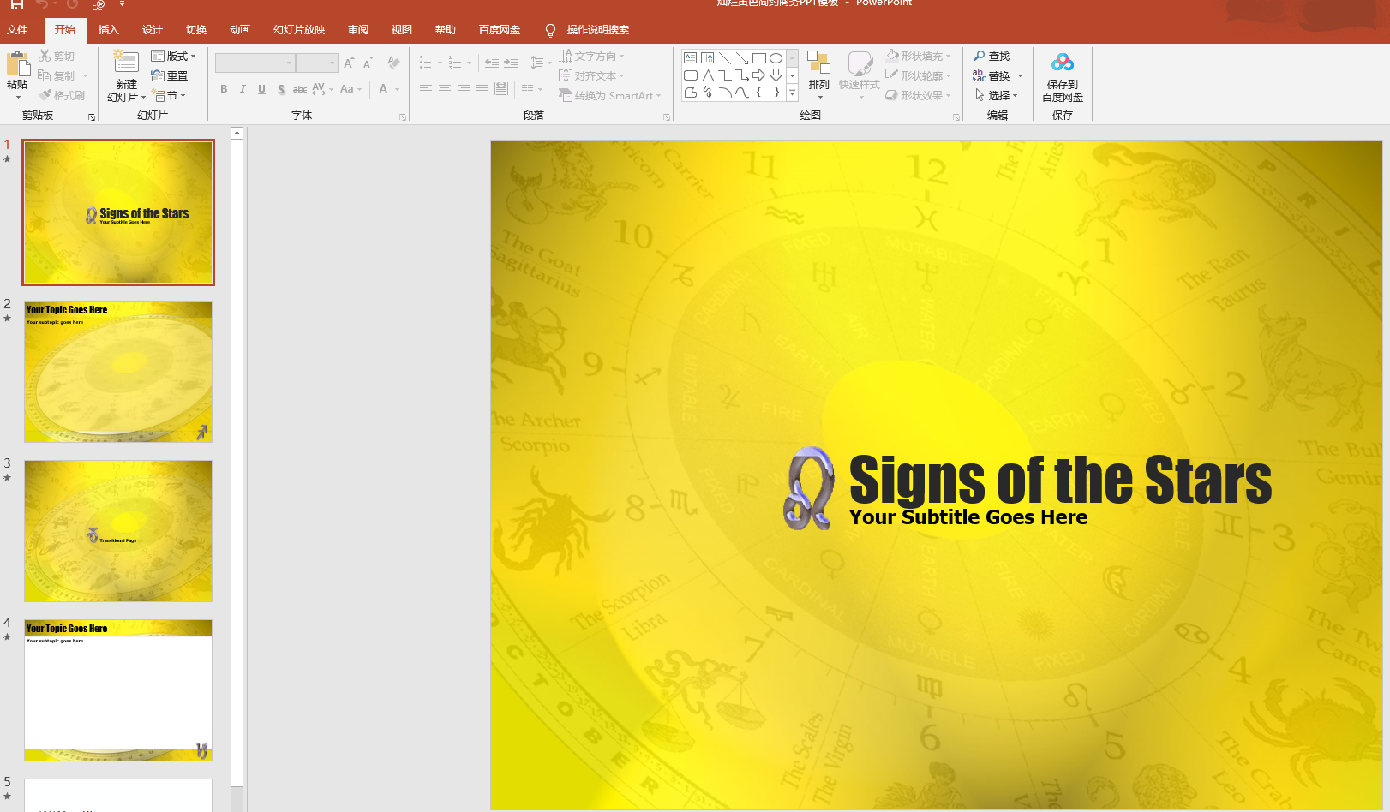
Task: Expand the shapes gallery with the More arrow
Action: pyautogui.click(x=792, y=93)
